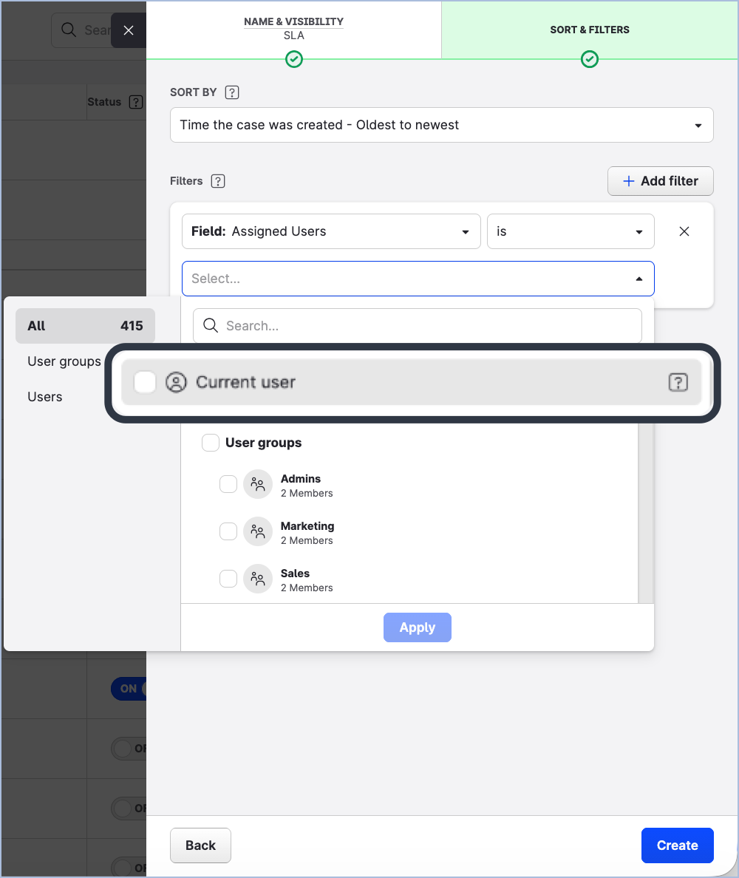This screenshot has width=739, height=878.
Task: Open the Sort By dropdown
Action: coord(441,125)
